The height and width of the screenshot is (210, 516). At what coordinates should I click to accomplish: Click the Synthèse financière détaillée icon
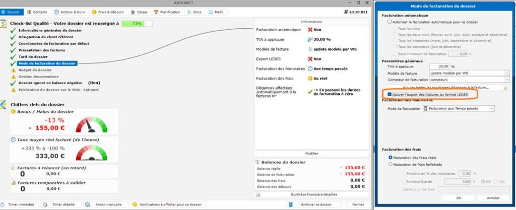(x=258, y=194)
